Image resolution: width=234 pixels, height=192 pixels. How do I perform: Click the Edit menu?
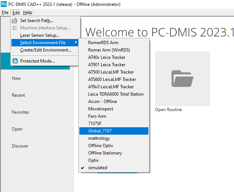pyautogui.click(x=16, y=13)
